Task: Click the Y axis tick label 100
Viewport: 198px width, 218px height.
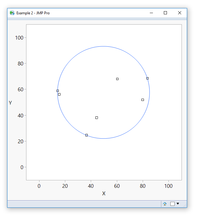Action: pyautogui.click(x=19, y=38)
